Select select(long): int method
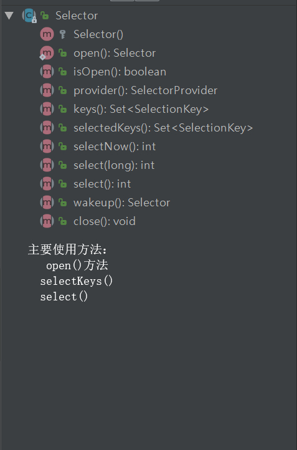Image resolution: width=297 pixels, height=450 pixels. tap(114, 165)
